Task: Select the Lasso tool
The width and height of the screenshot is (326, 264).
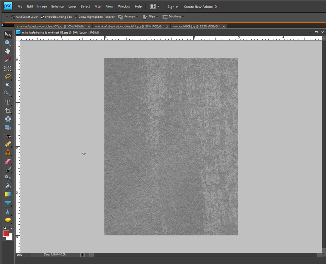Action: [x=8, y=77]
